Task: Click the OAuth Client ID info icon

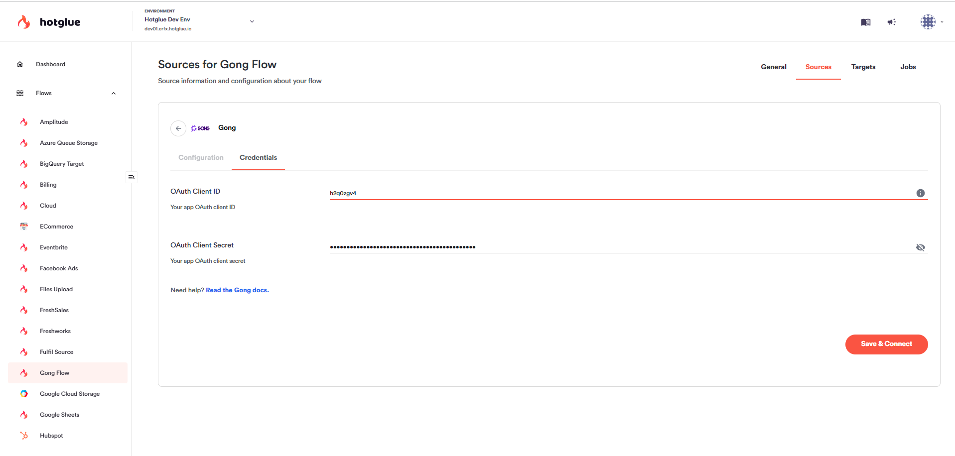Action: pos(921,193)
